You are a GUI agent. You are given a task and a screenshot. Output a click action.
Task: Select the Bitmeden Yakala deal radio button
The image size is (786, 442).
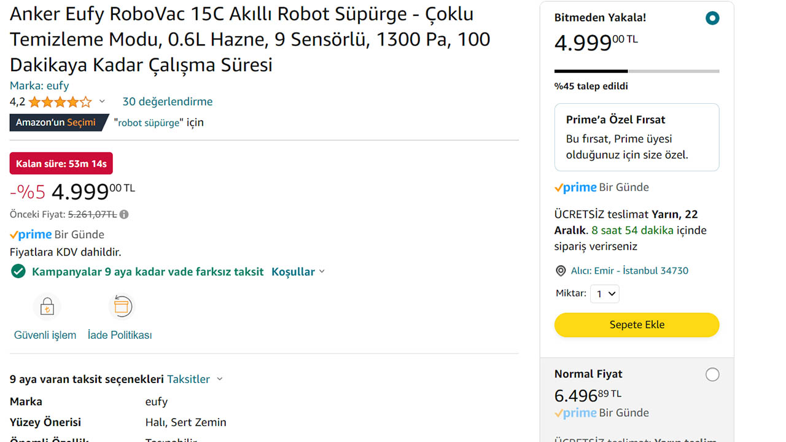click(x=712, y=18)
